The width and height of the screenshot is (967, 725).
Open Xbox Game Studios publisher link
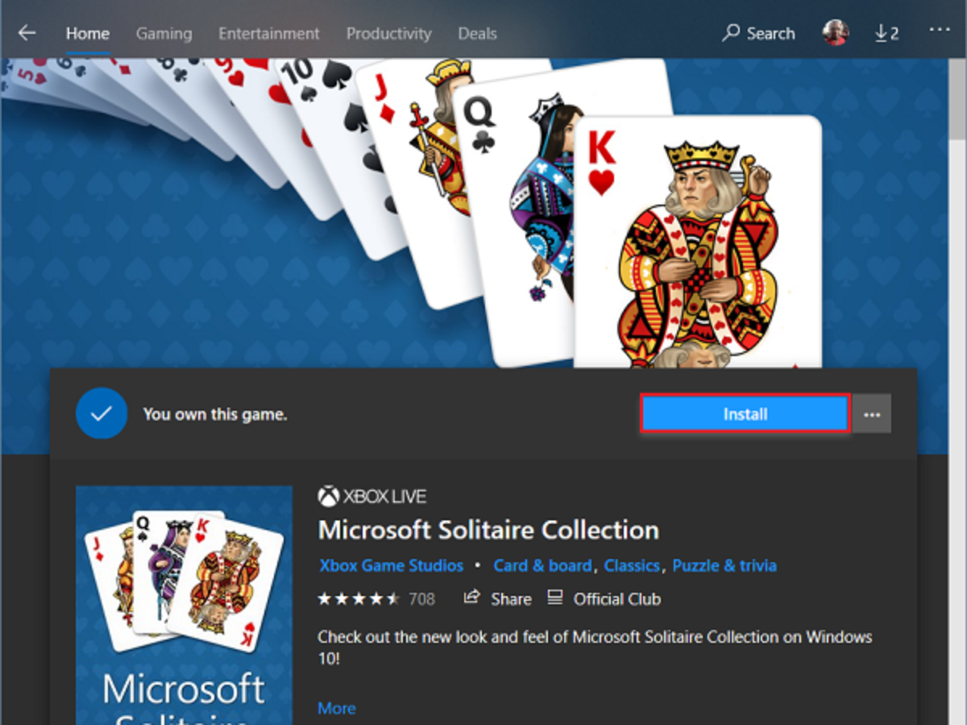[x=391, y=565]
